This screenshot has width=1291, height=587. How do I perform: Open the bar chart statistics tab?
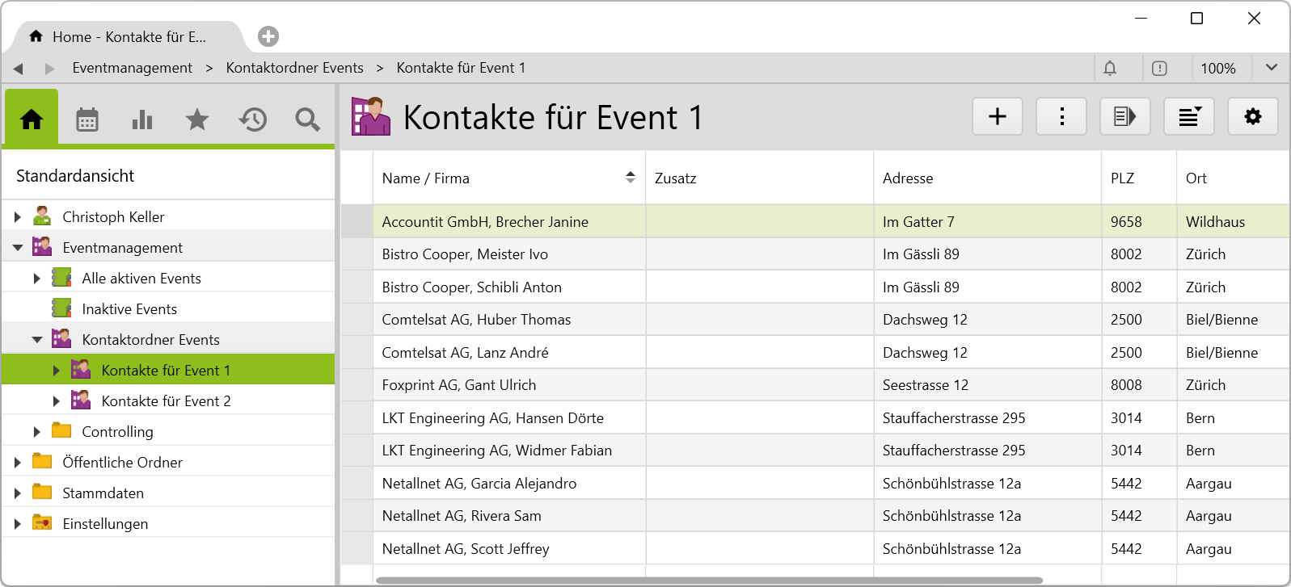(142, 119)
